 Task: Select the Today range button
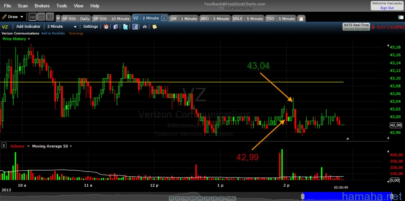pyautogui.click(x=230, y=198)
